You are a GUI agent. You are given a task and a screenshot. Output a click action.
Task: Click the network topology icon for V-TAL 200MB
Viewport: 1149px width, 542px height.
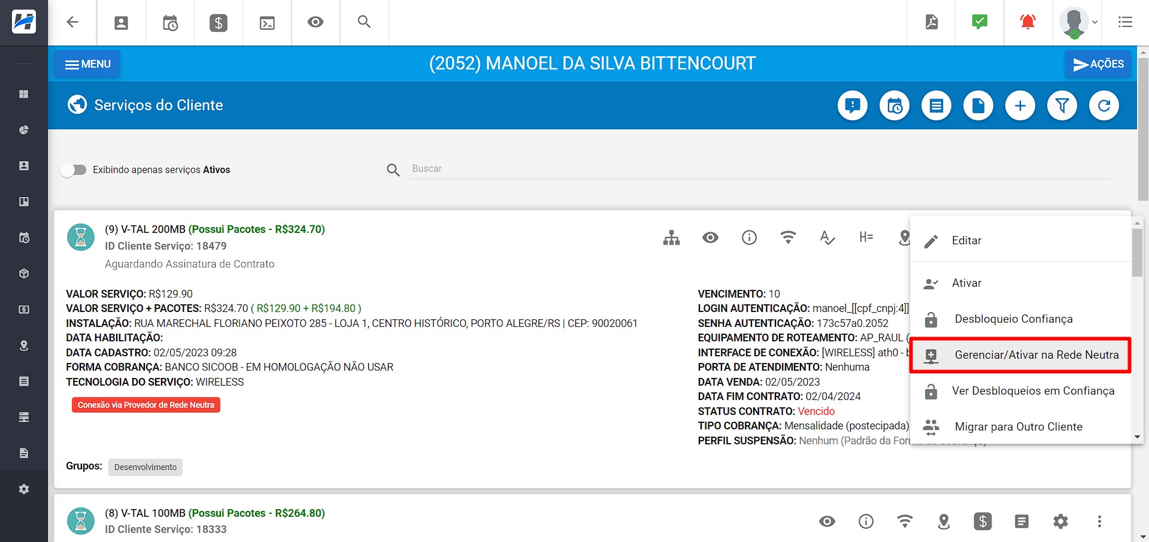[672, 238]
